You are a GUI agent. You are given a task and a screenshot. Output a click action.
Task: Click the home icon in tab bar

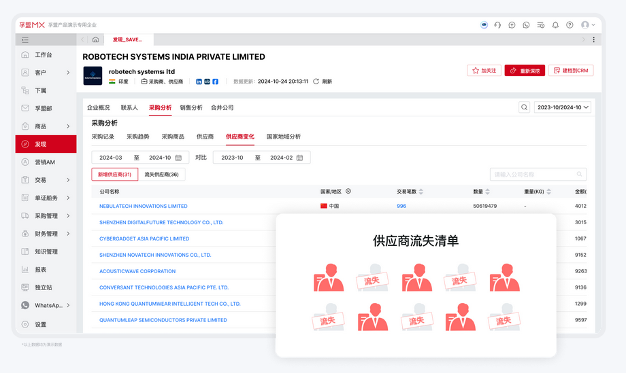95,40
